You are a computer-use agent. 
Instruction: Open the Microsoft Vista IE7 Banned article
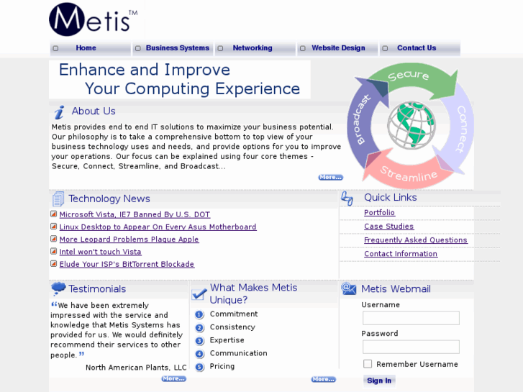pos(135,214)
